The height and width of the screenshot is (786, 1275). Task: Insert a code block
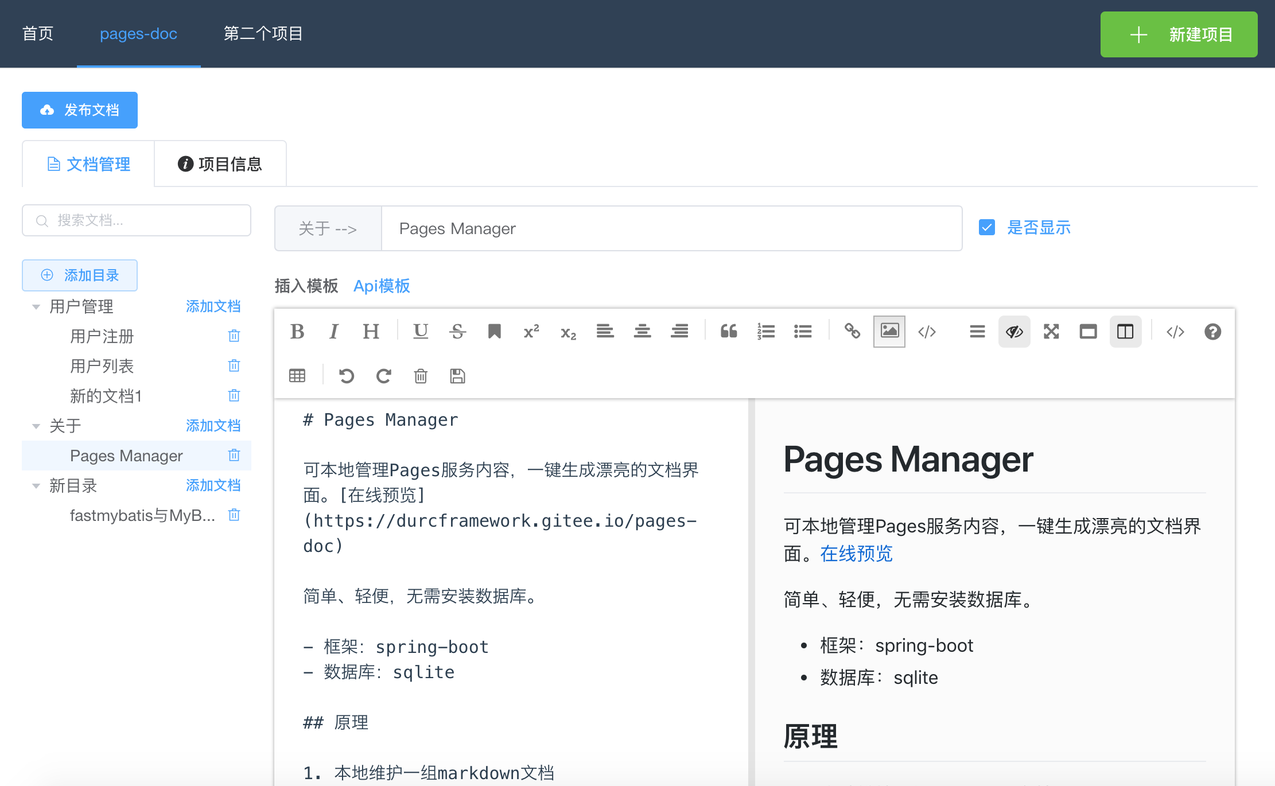pos(927,331)
